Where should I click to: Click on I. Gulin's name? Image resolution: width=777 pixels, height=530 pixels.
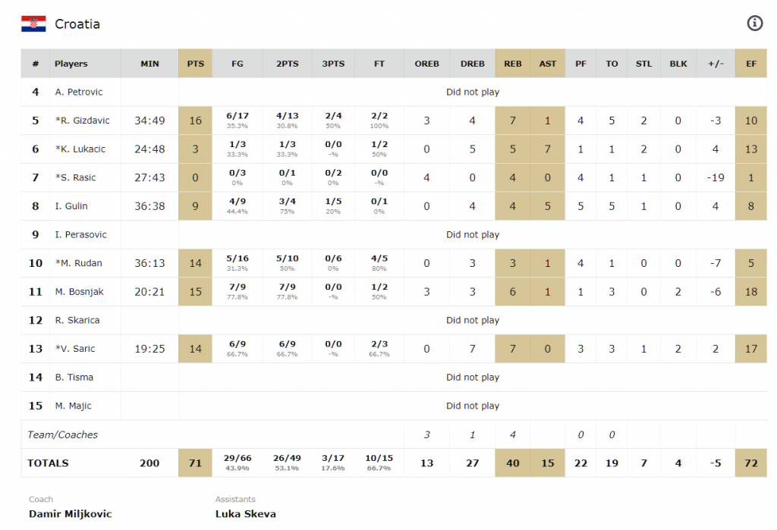point(71,206)
